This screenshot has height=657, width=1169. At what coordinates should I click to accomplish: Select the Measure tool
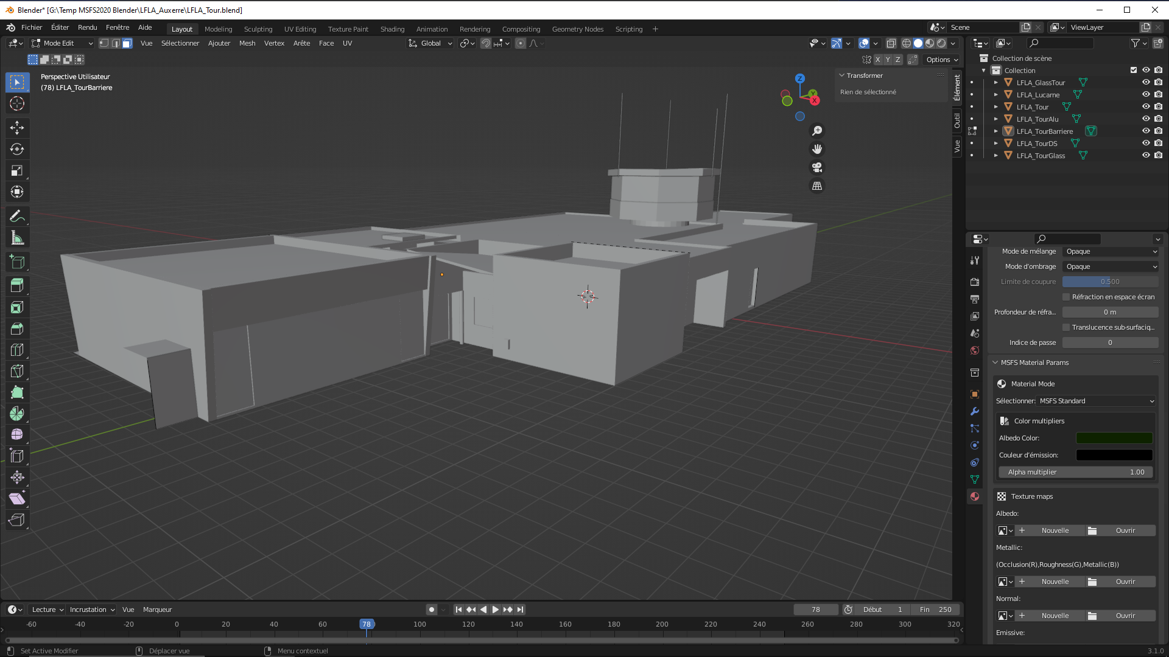17,238
